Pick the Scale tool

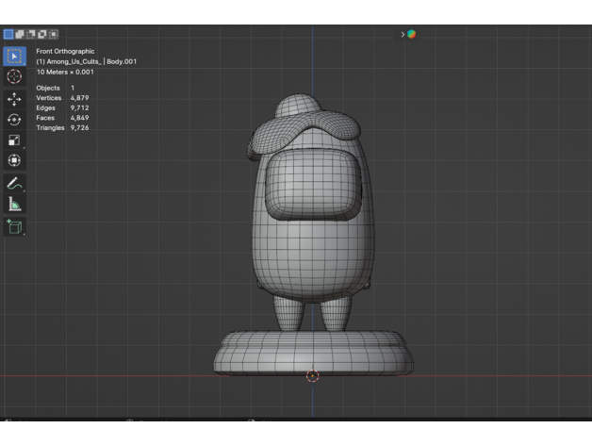pos(14,140)
